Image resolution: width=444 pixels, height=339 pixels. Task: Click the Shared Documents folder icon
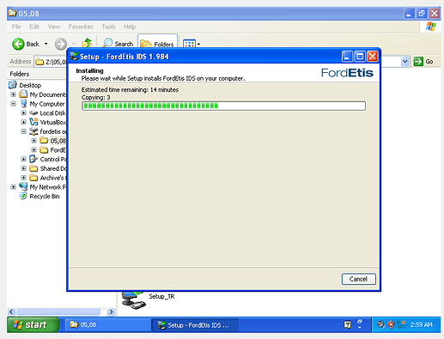coord(33,168)
